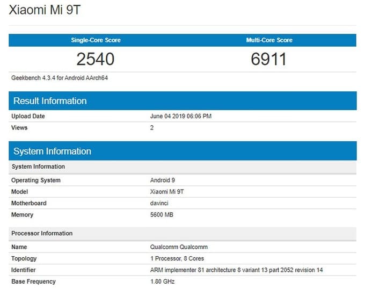365x289 pixels.
Task: Select the Operating System label
Action: (36, 180)
